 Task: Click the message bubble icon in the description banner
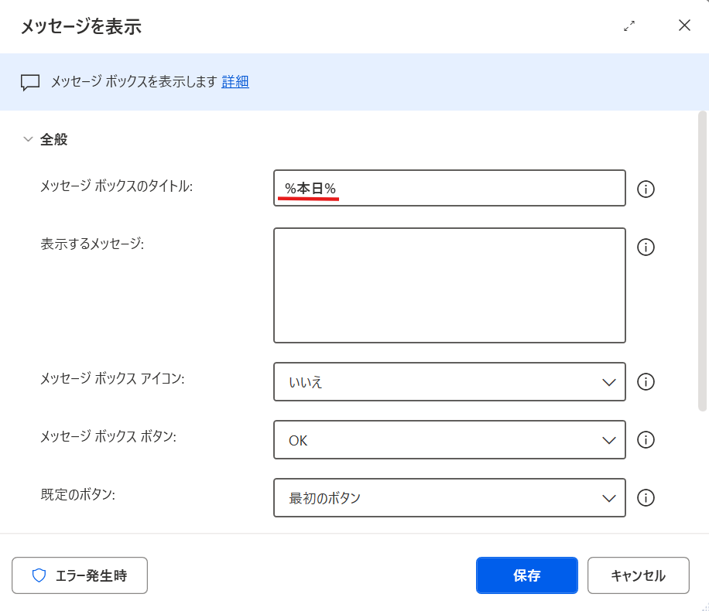pos(29,82)
